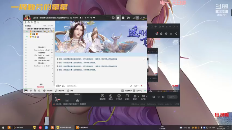Search the channel with magnifier icon
Viewport: 232px width, 130px height.
tap(38, 23)
